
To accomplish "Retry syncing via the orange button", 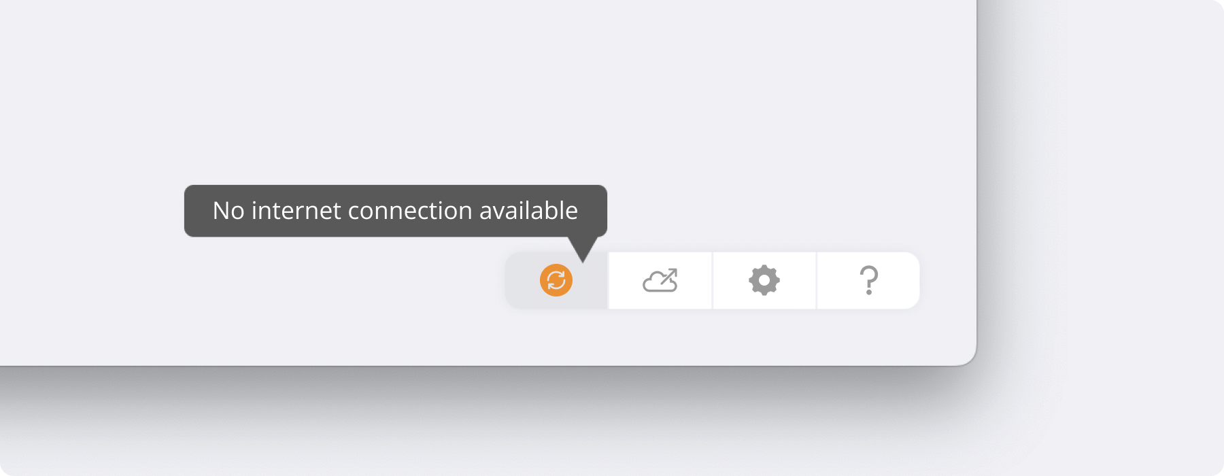I will click(x=556, y=280).
